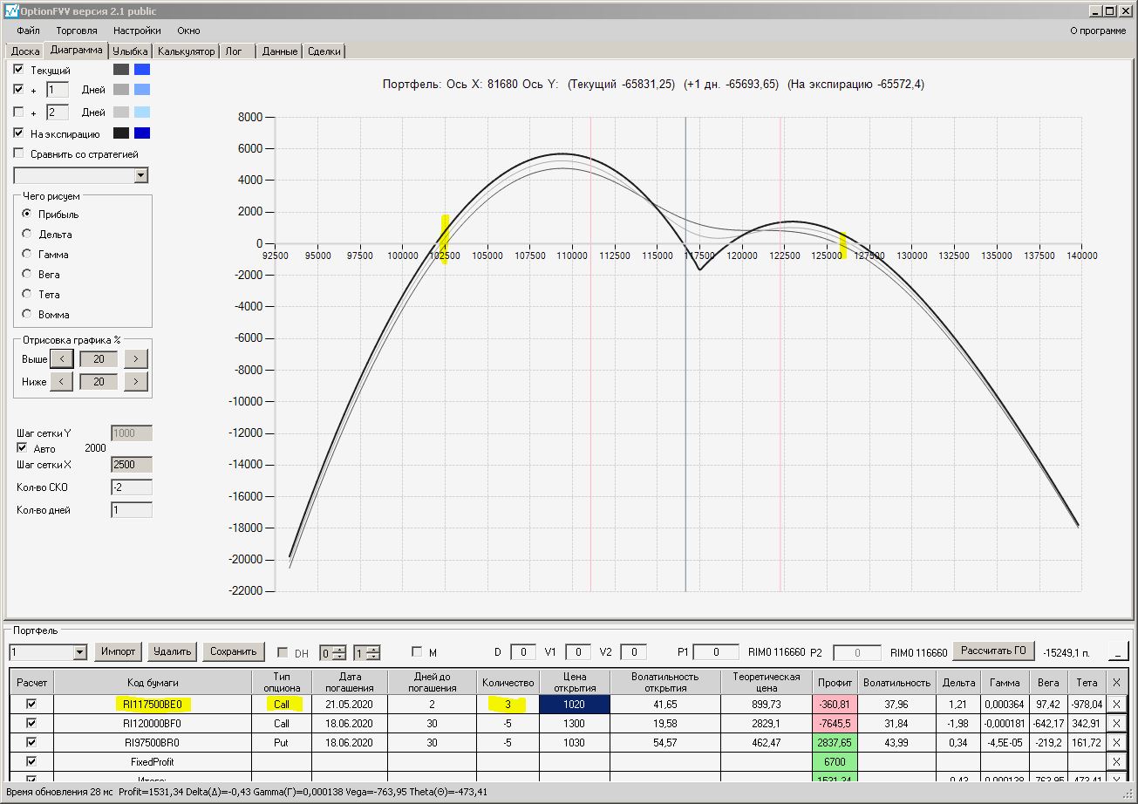Remove the RI120000BF0 position row
This screenshot has width=1138, height=804.
click(x=1116, y=723)
